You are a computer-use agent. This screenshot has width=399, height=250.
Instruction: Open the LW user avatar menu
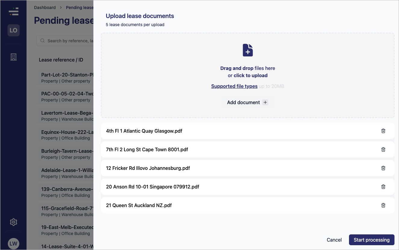pos(13,243)
